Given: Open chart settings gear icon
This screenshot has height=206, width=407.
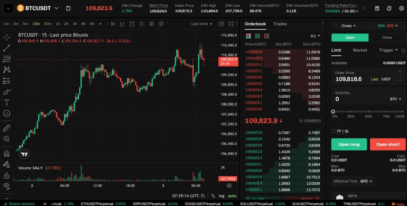Looking at the screenshot, I should click(151, 24).
